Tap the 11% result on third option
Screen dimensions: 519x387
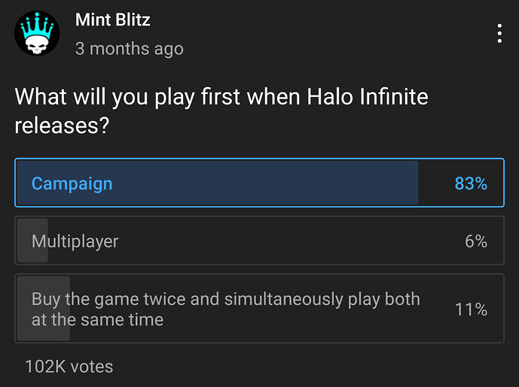tap(471, 310)
